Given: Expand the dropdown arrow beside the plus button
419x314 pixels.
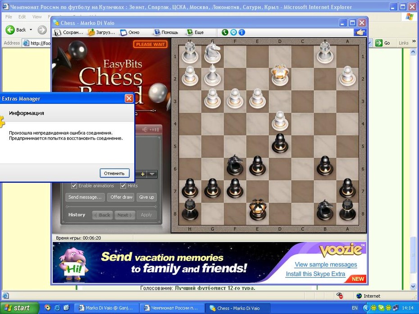Looking at the screenshot, I should [152, 174].
